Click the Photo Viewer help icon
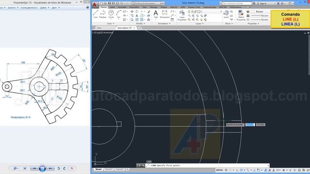The height and width of the screenshot is (174, 310). pos(88,7)
